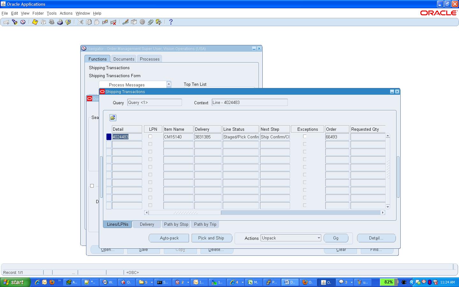Viewport: 459px width, 287px height.
Task: Click the grid vertical scrollbar thumb
Action: tap(388, 169)
